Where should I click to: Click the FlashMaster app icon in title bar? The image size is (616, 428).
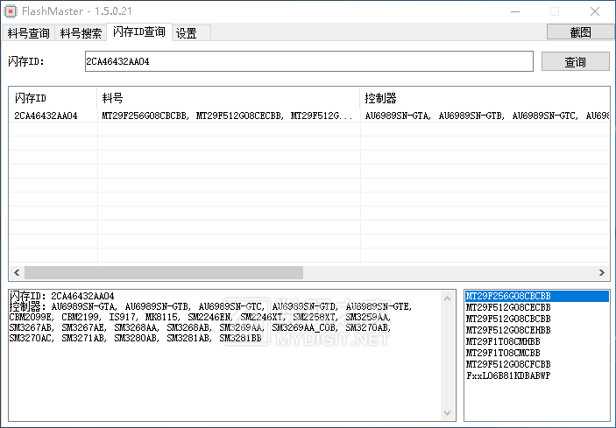click(x=11, y=11)
